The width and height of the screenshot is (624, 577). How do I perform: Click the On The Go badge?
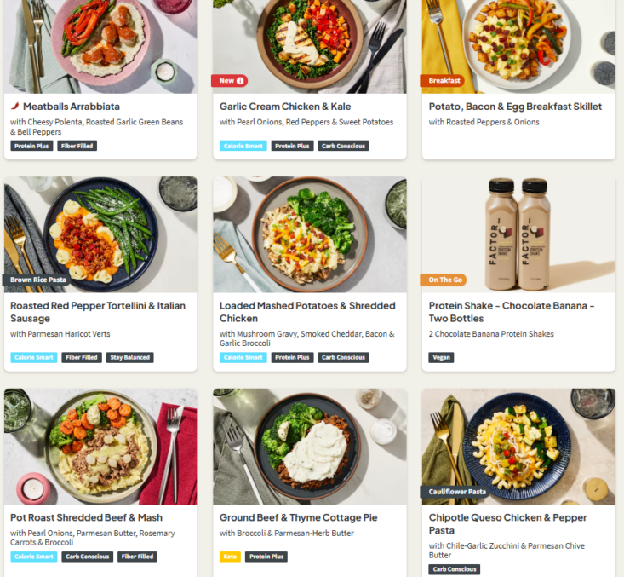coord(444,280)
